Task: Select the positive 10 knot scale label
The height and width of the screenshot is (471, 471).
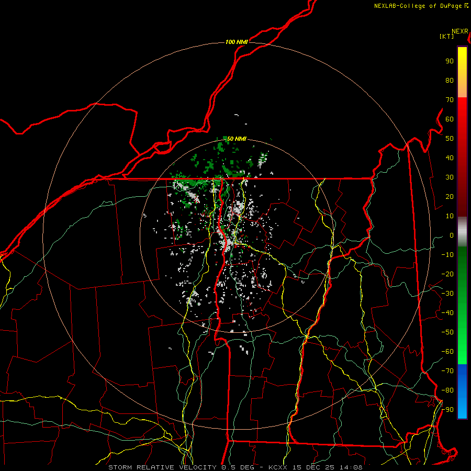Action: point(450,216)
